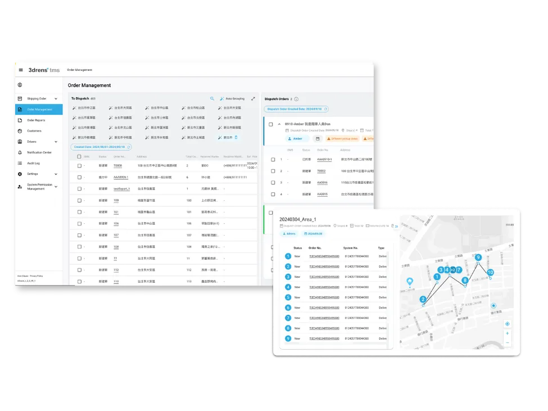Viewport: 548px width, 411px height.
Task: Expand To Dispatch panel with diagonal arrows icon
Action: click(253, 98)
